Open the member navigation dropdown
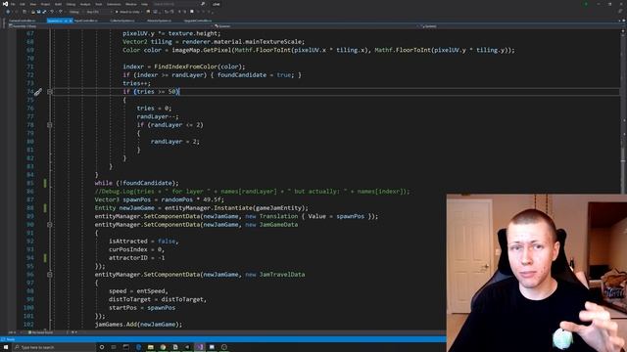The height and width of the screenshot is (352, 627). tap(520, 26)
